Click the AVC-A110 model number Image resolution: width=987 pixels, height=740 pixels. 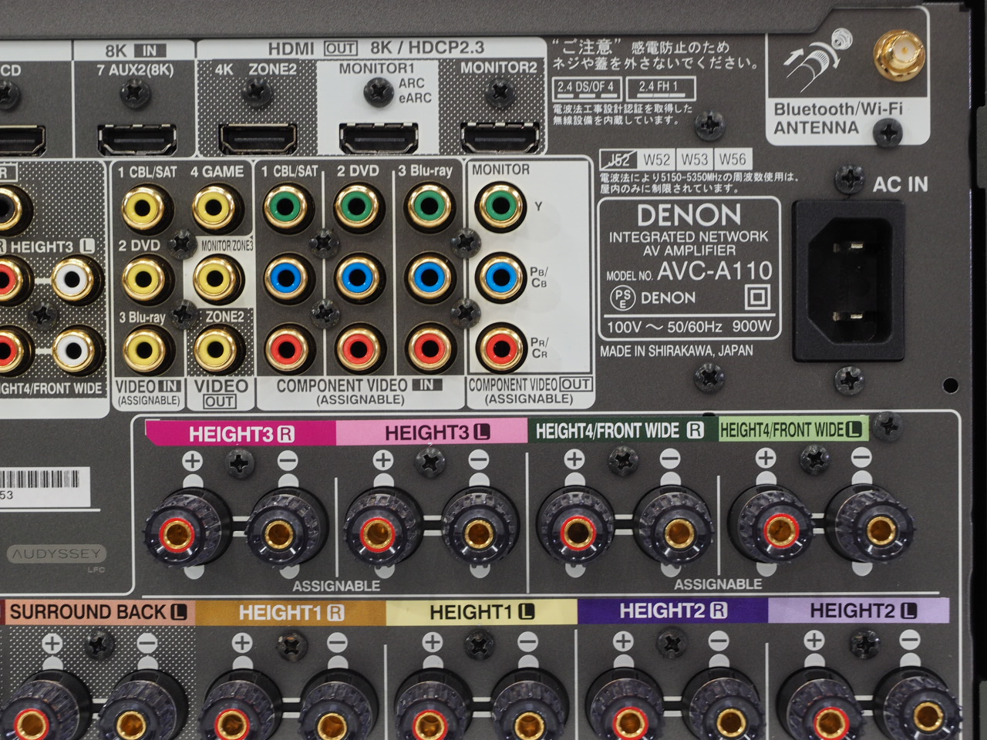click(x=715, y=270)
